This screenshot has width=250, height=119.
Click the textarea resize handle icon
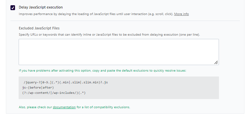tap(216, 62)
